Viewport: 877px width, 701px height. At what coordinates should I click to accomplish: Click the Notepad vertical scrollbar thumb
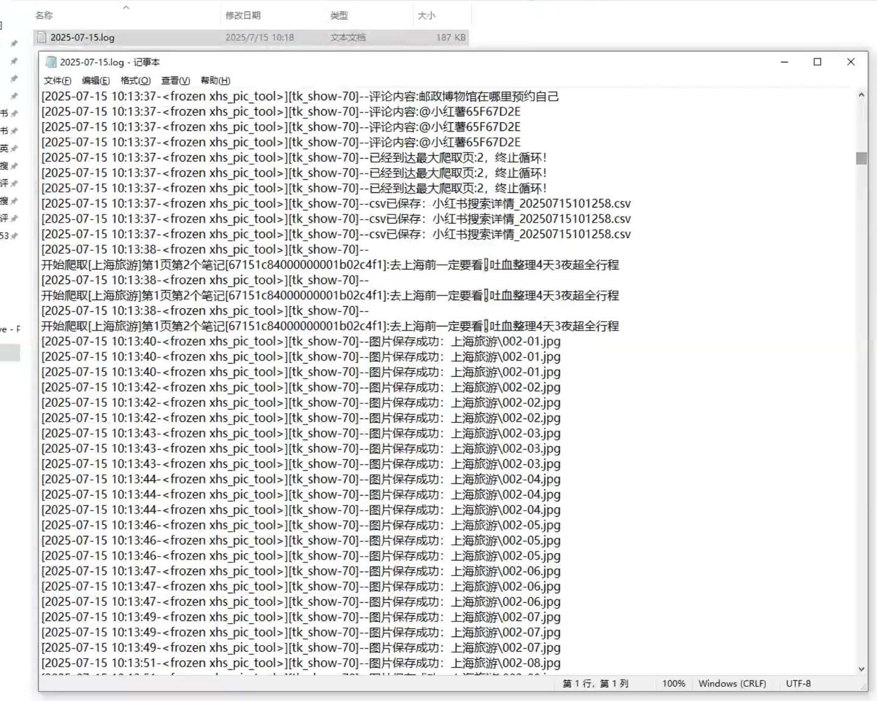[x=861, y=158]
